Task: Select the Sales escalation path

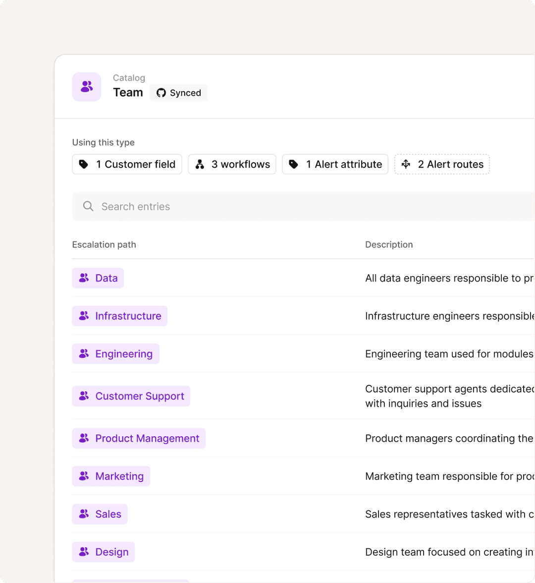Action: (x=100, y=514)
